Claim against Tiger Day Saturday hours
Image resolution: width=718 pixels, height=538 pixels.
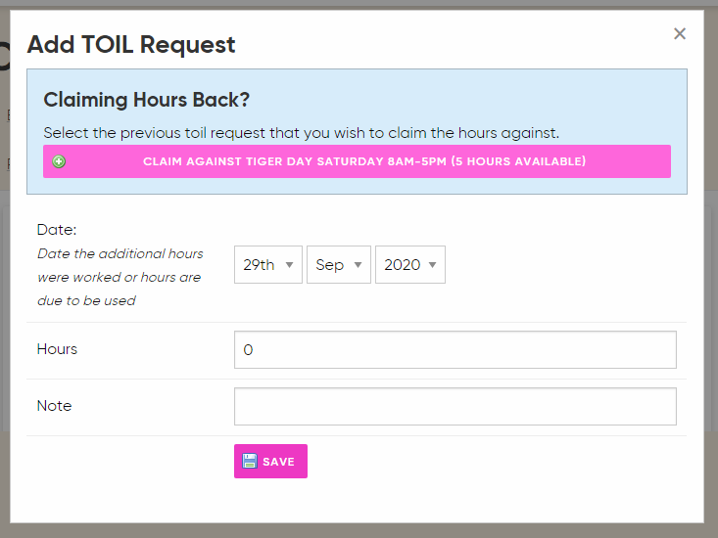(x=363, y=161)
